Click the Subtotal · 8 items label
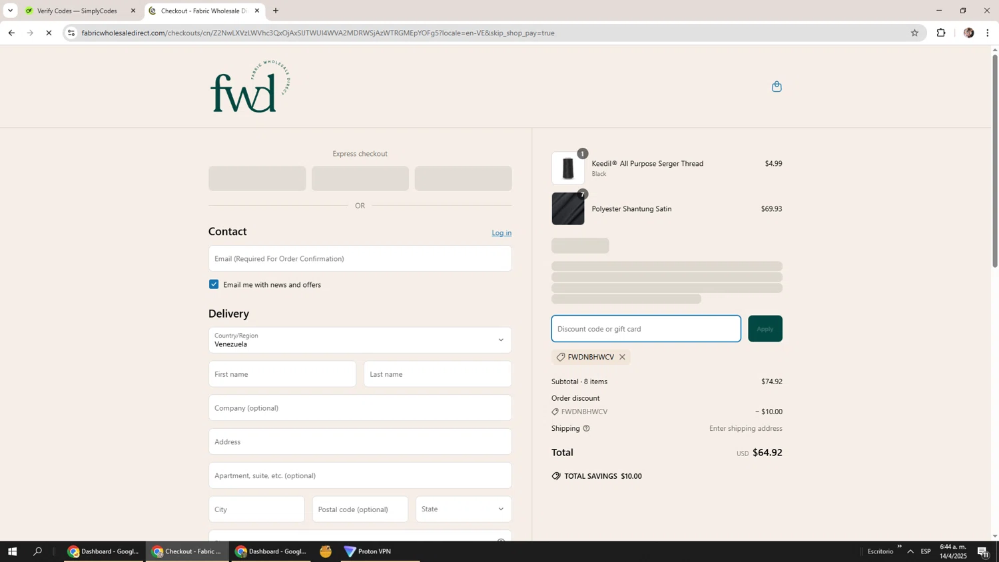Viewport: 999px width, 562px height. (579, 382)
